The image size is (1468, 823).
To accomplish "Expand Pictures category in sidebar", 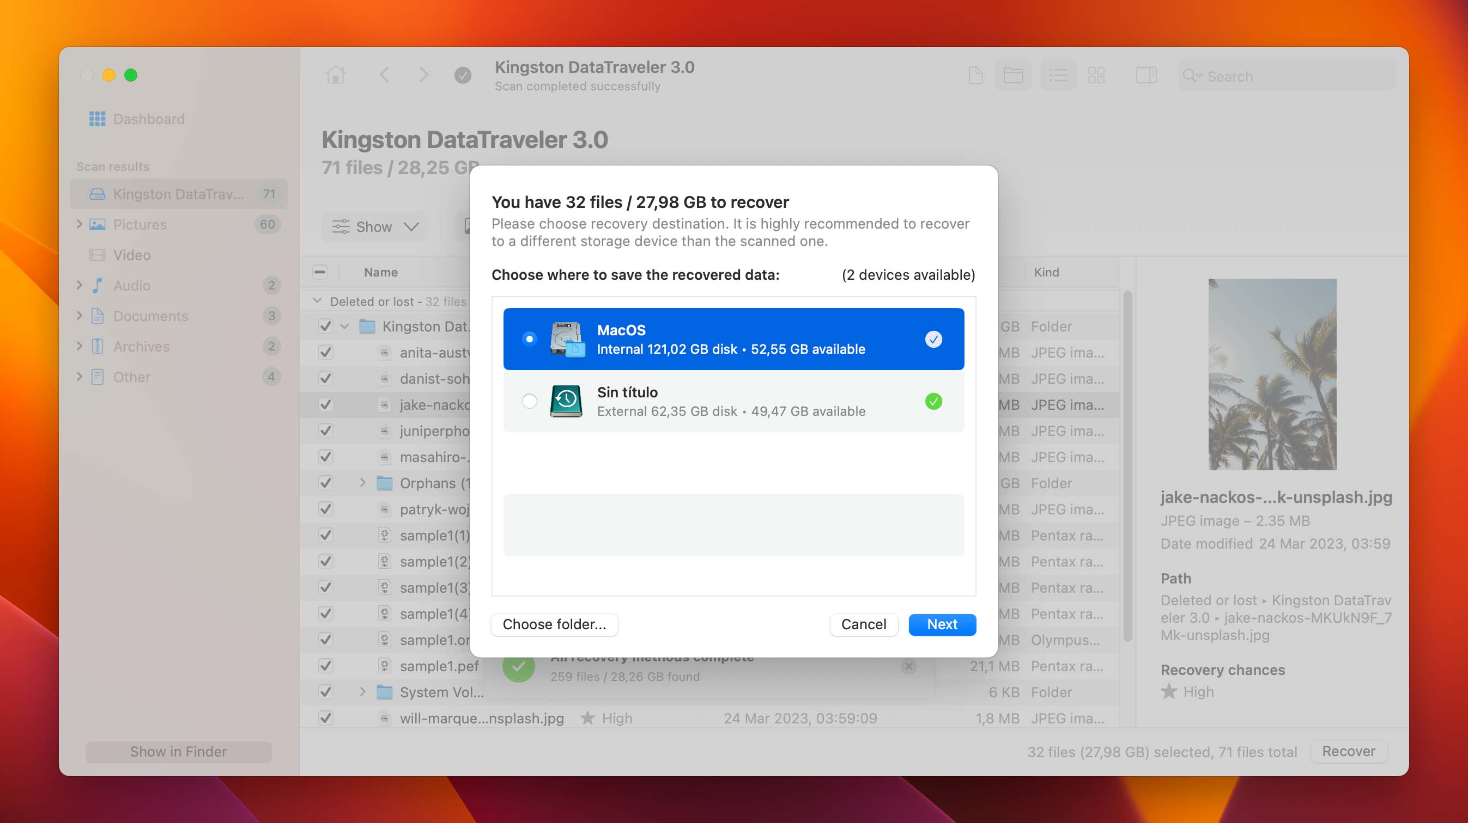I will 79,224.
